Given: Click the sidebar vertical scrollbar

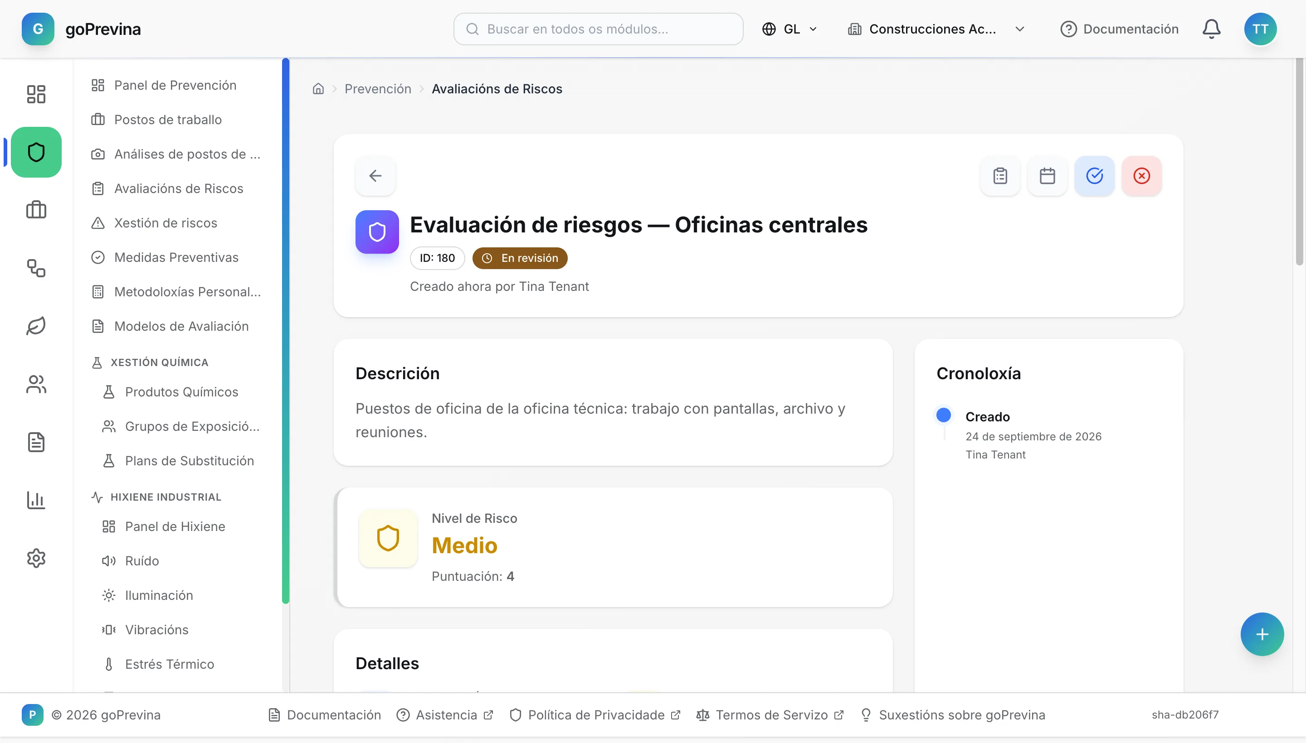Looking at the screenshot, I should (x=286, y=331).
